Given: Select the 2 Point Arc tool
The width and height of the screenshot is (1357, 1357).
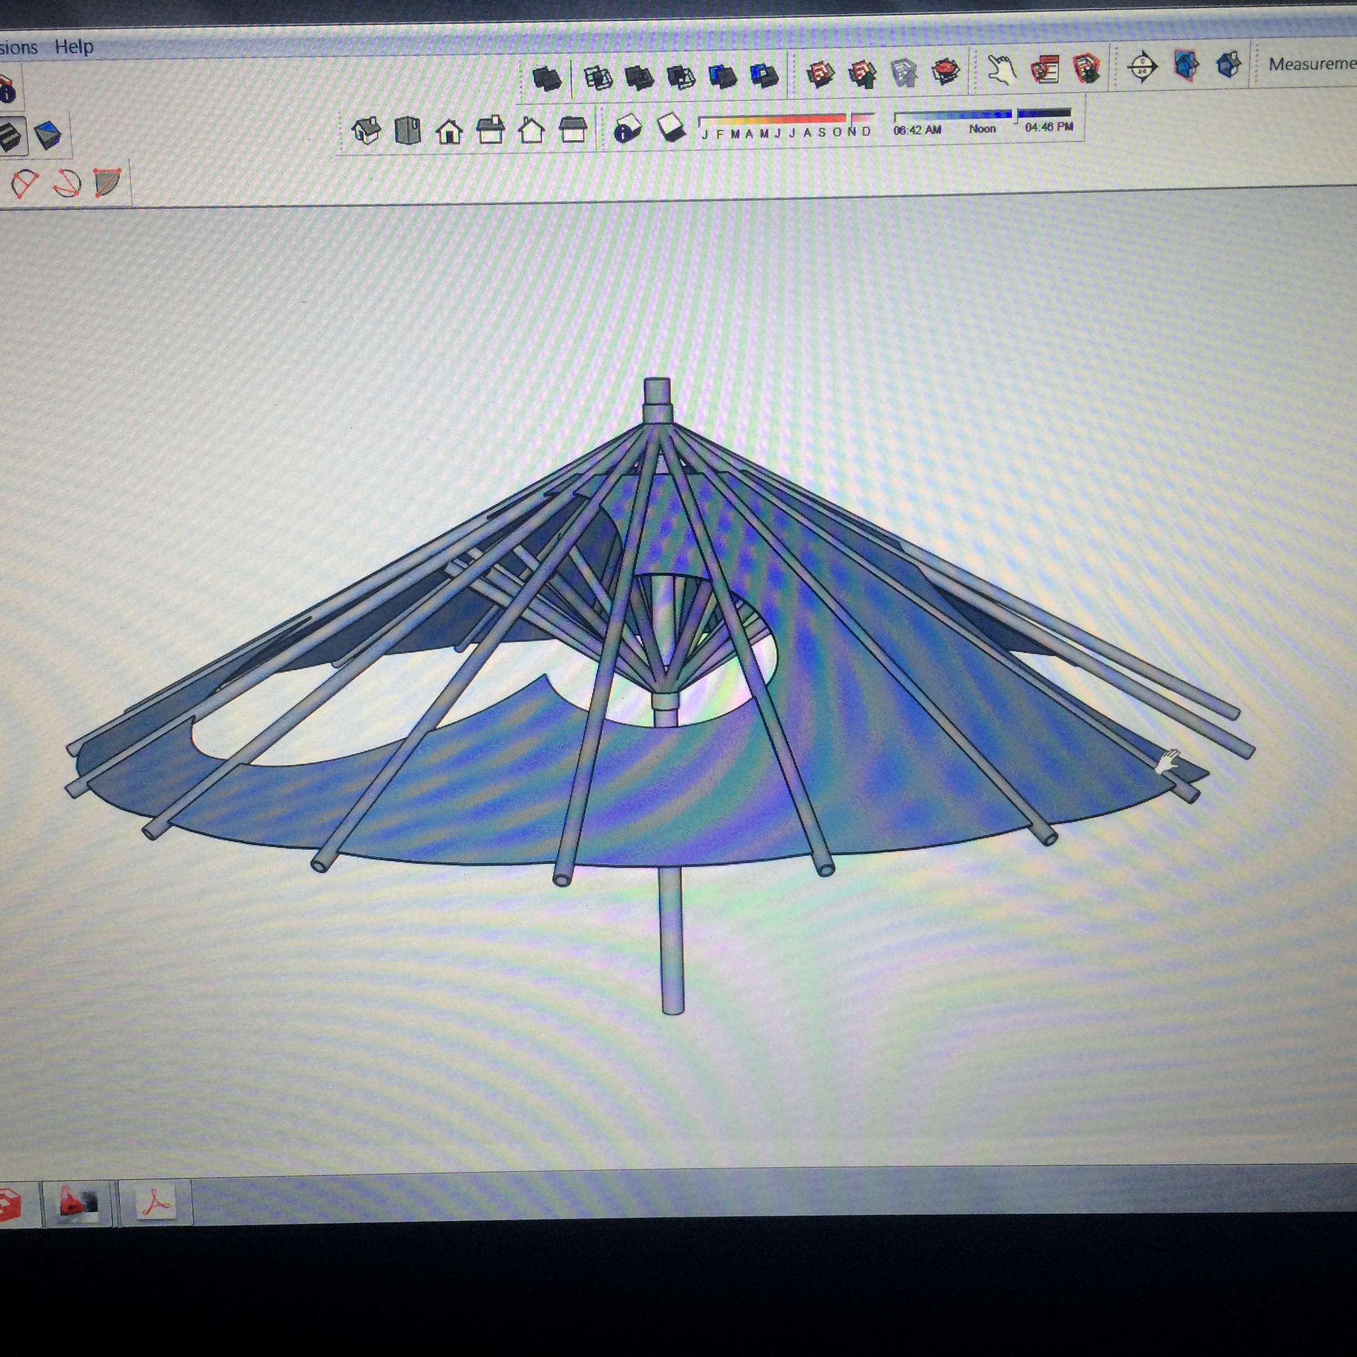Looking at the screenshot, I should pyautogui.click(x=25, y=184).
